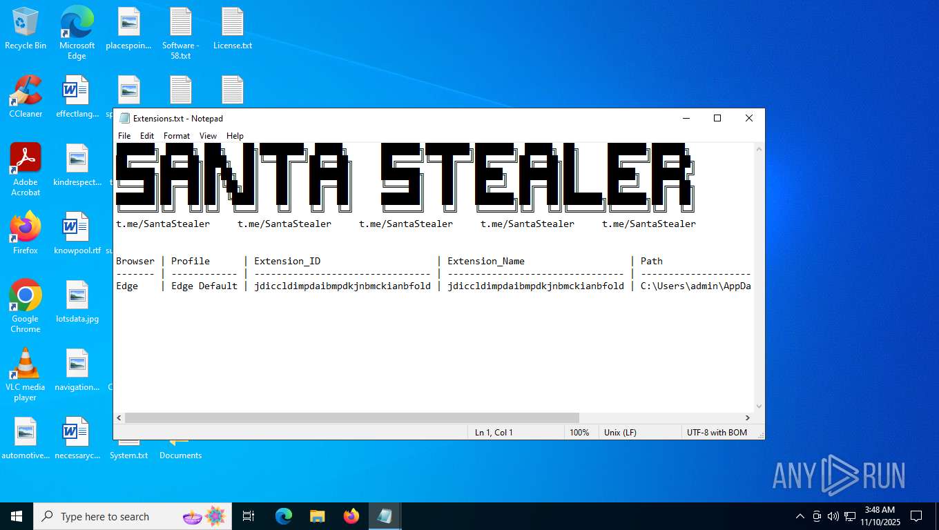939x530 pixels.
Task: Click the Path column header text
Action: coord(652,261)
